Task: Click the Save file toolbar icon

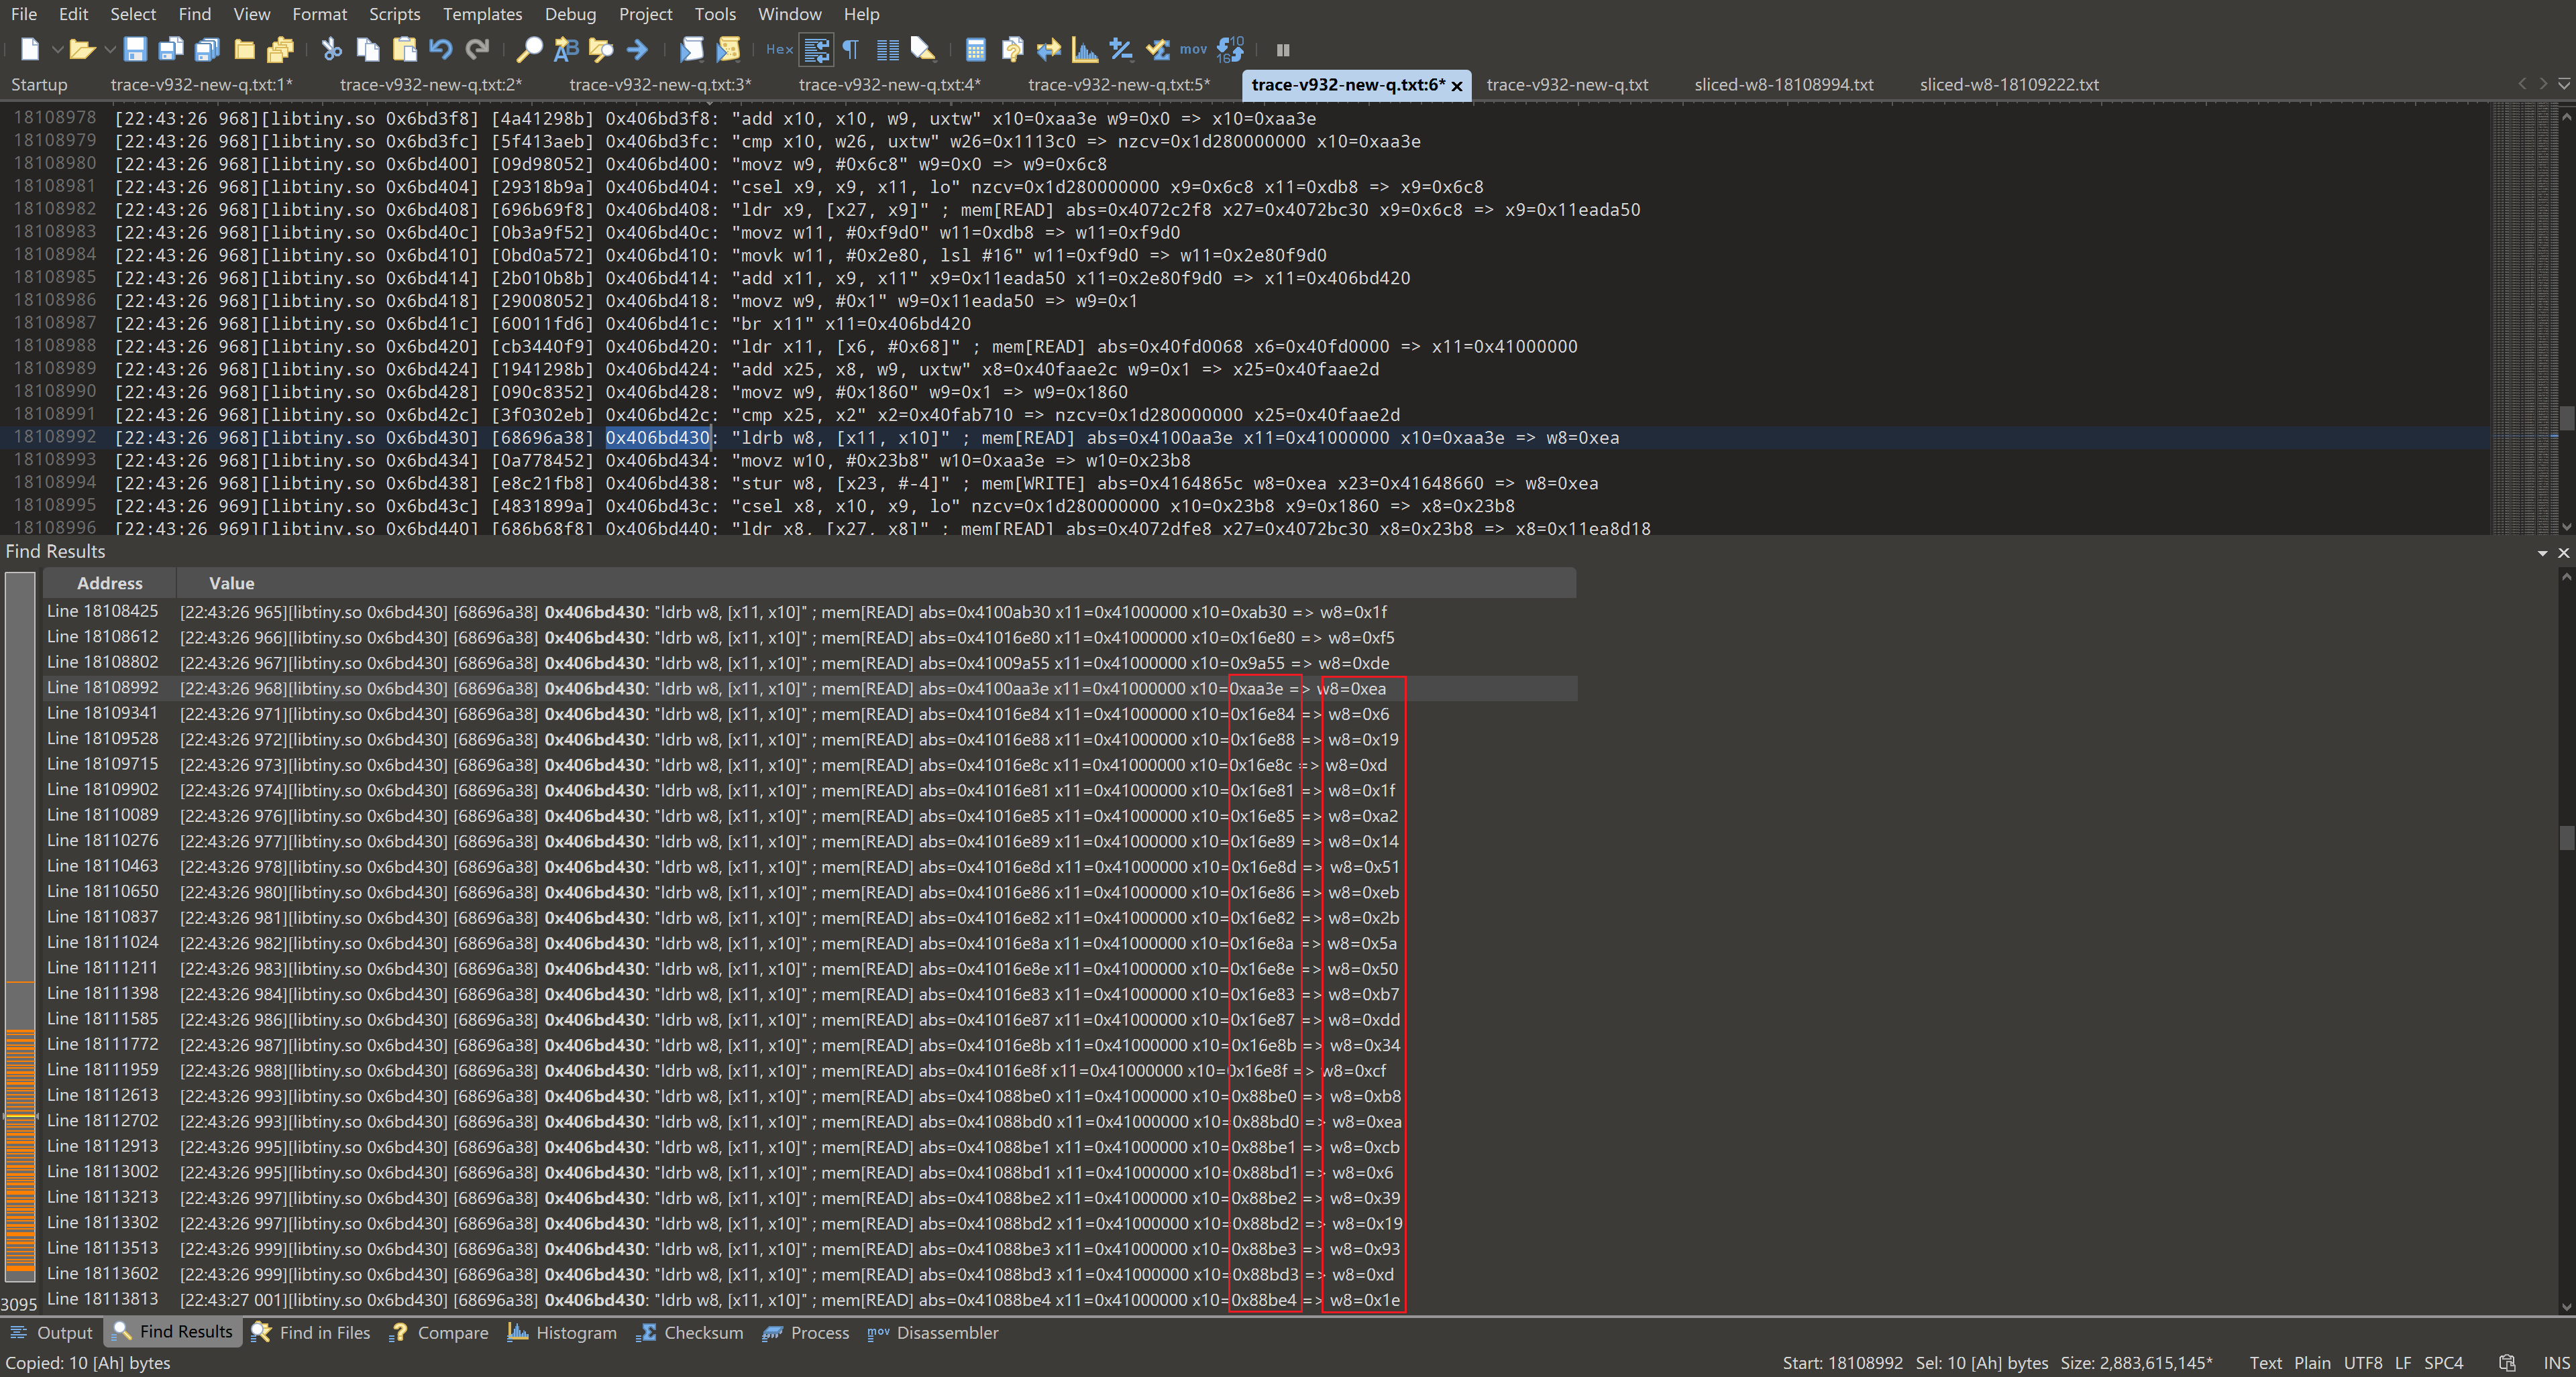Action: [135, 49]
